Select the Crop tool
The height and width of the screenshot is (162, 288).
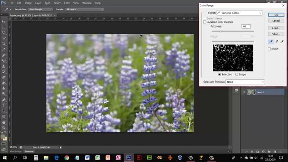(x=4, y=44)
